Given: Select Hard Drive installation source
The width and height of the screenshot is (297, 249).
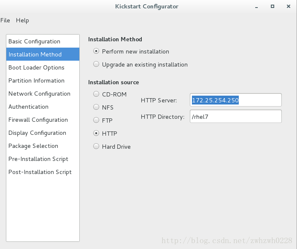Looking at the screenshot, I should pyautogui.click(x=96, y=146).
